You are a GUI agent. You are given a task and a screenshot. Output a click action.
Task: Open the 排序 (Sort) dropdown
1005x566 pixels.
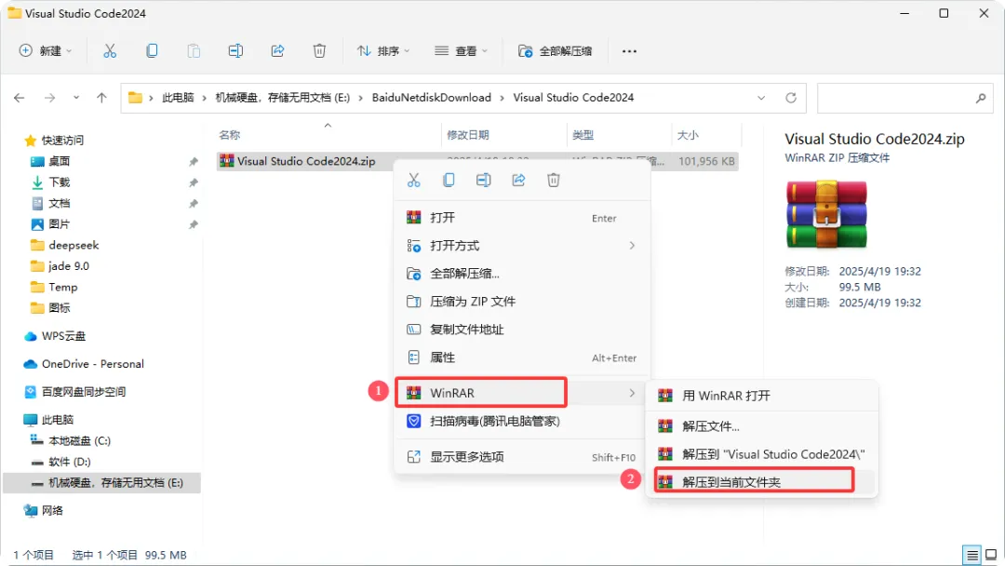click(x=383, y=50)
